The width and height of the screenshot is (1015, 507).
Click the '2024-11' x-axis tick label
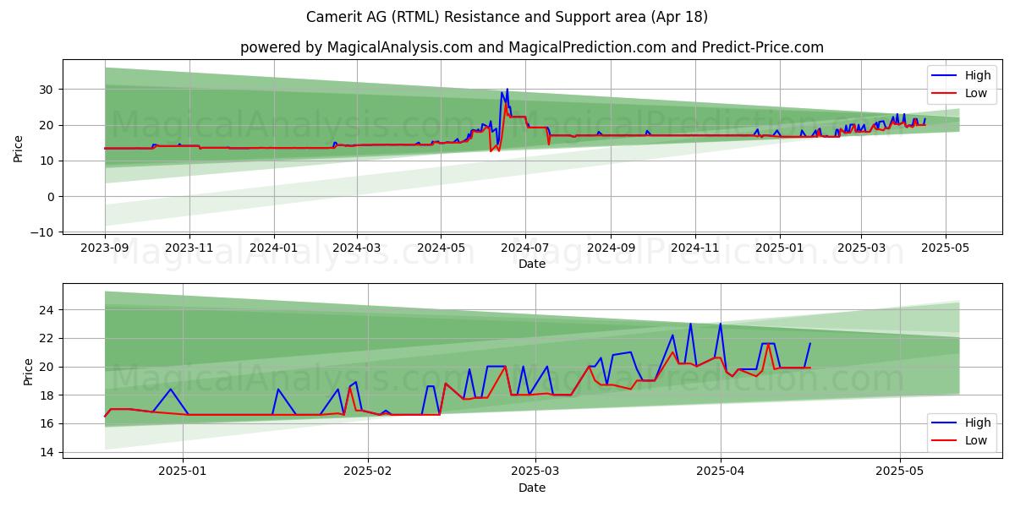(694, 250)
